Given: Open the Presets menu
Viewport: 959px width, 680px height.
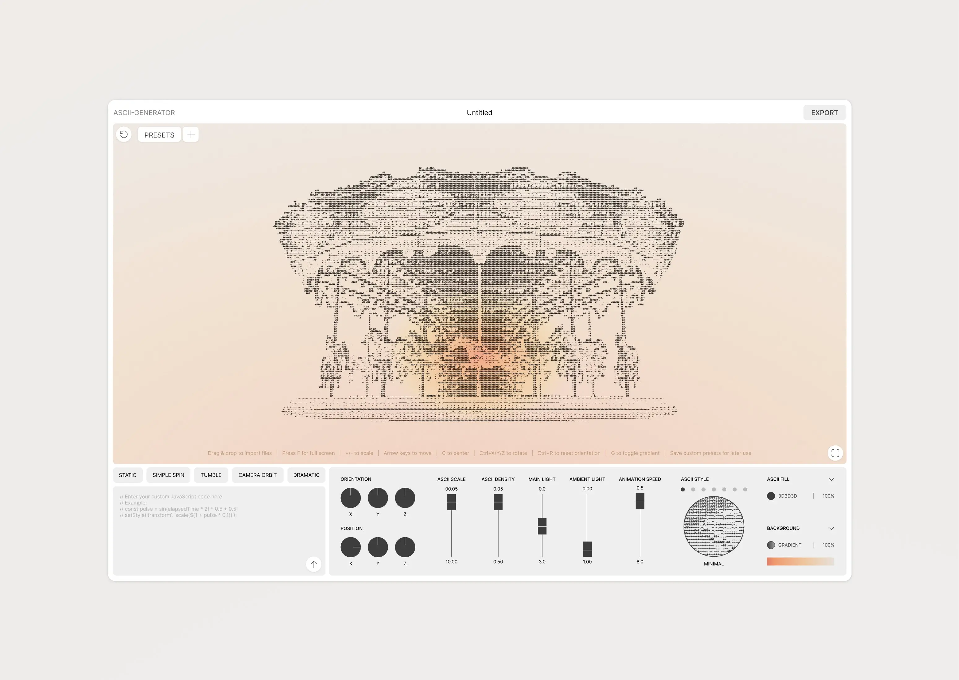Looking at the screenshot, I should click(x=159, y=135).
